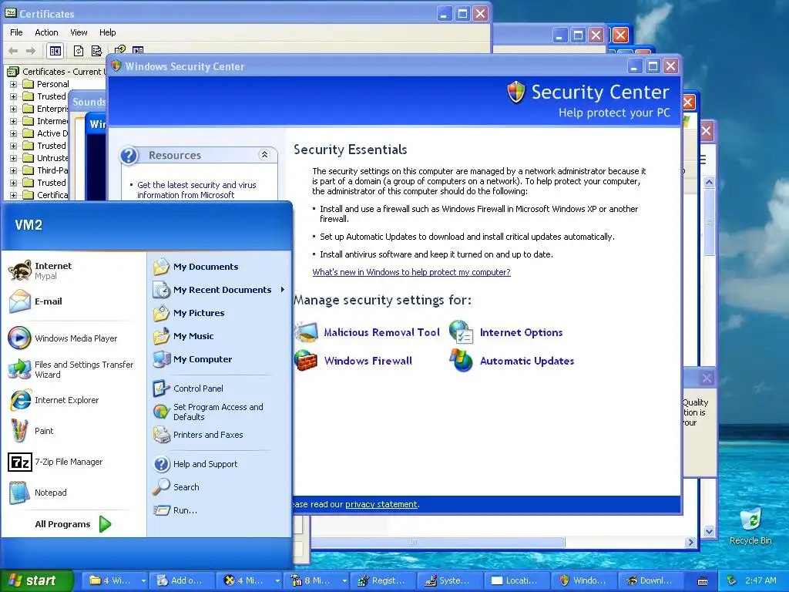The width and height of the screenshot is (789, 592).
Task: Click What's new in Windows link
Action: coord(411,272)
